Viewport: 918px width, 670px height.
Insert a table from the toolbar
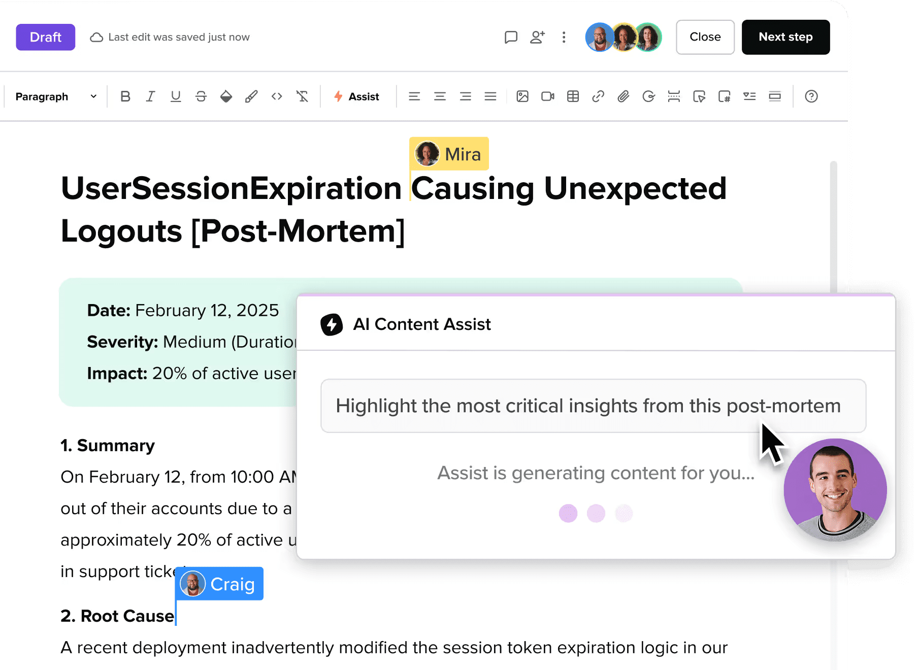(x=573, y=96)
